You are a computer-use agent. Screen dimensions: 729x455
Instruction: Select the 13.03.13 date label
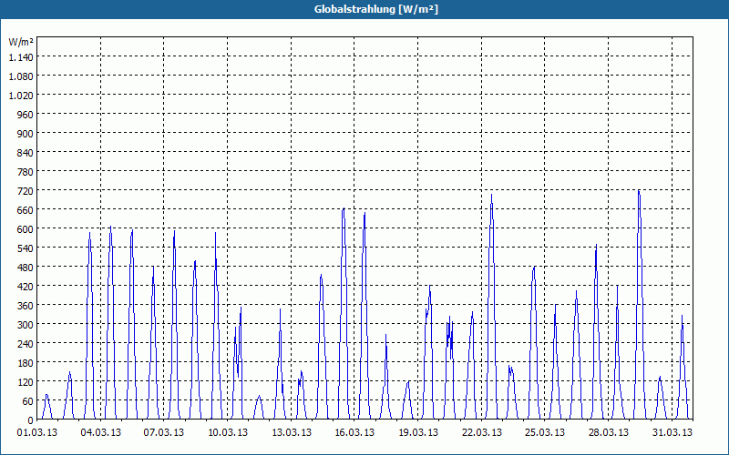292,433
